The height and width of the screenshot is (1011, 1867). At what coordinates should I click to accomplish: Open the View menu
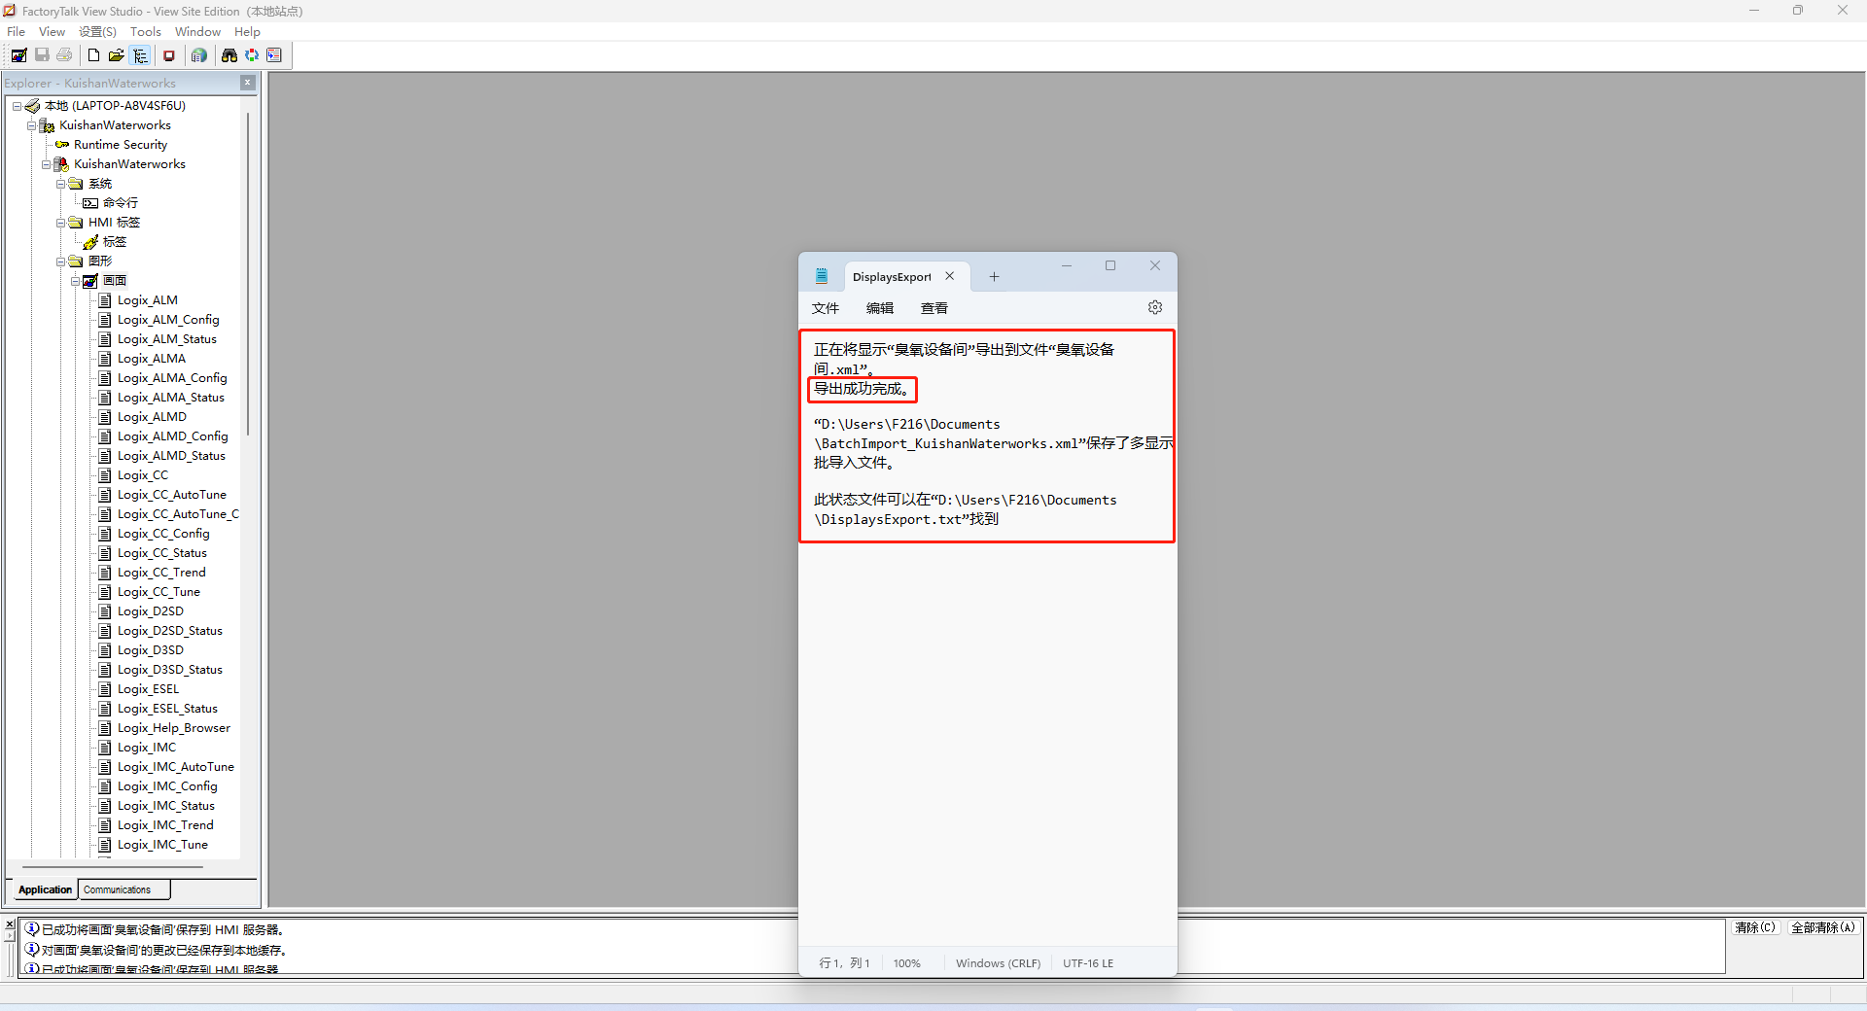[52, 32]
